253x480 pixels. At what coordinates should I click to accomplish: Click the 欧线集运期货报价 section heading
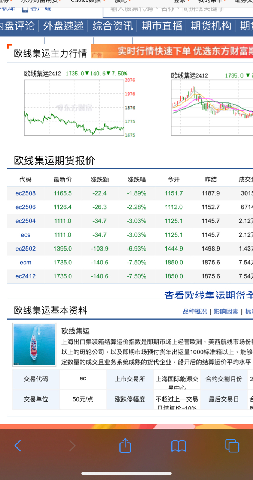pos(55,160)
